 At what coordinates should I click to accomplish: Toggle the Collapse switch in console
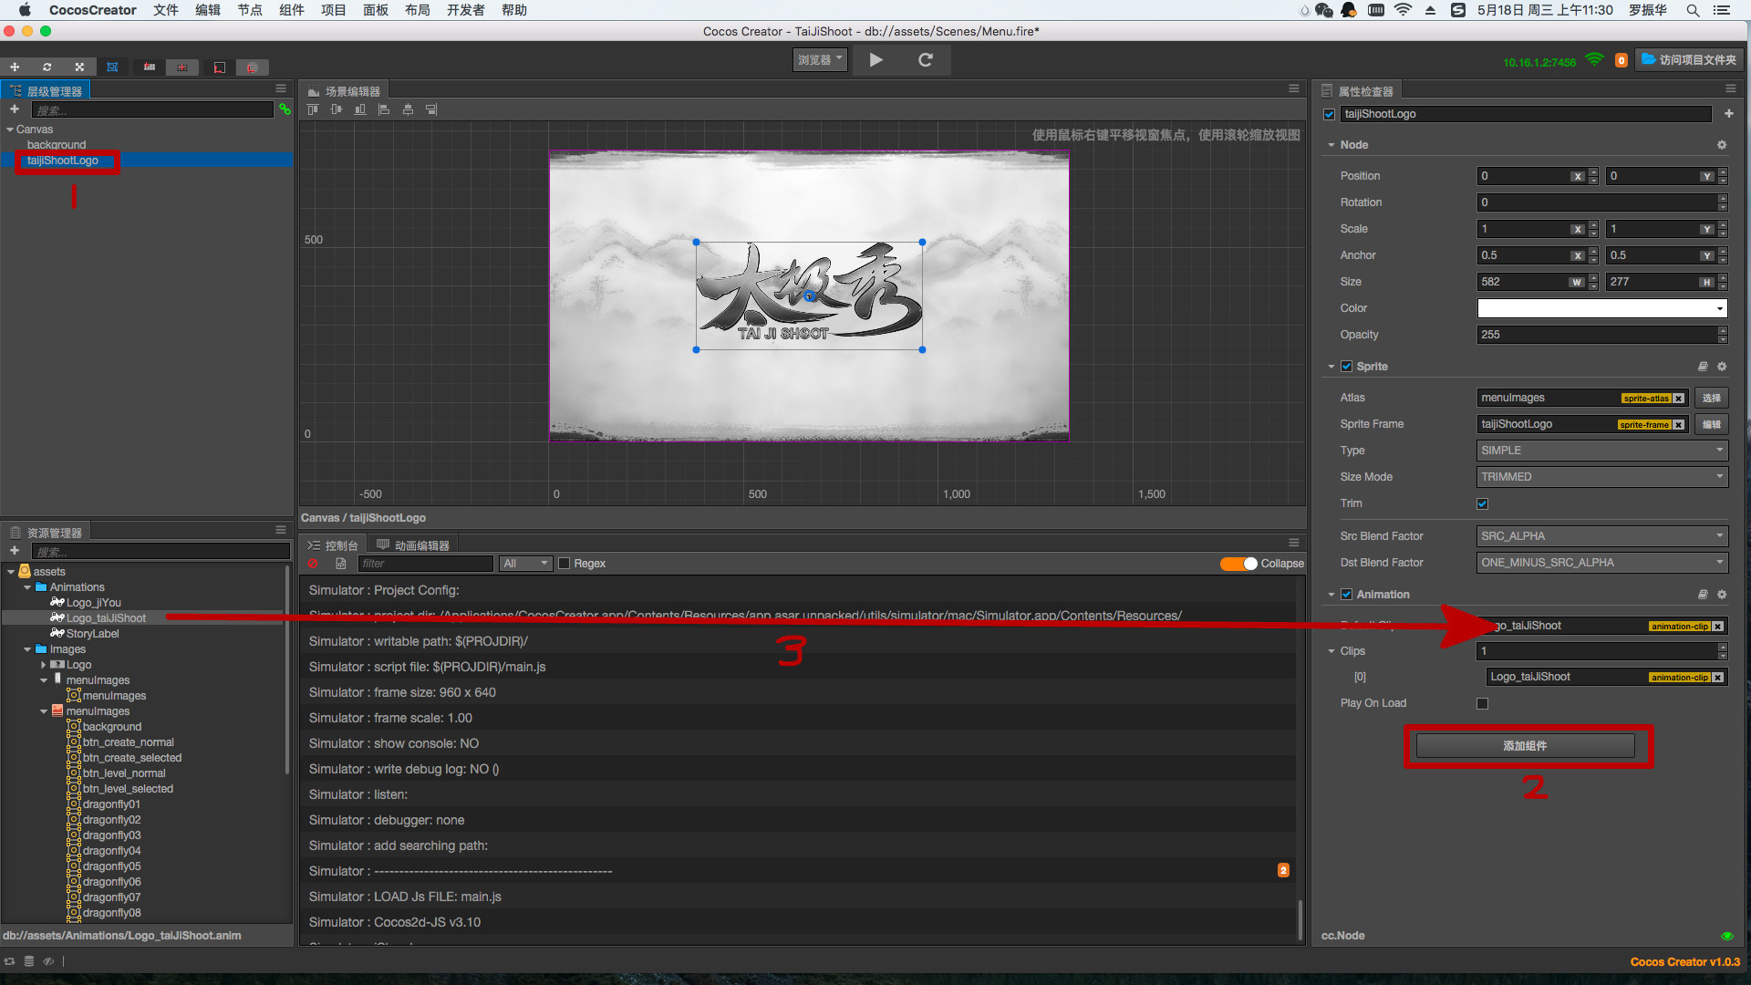[1238, 564]
